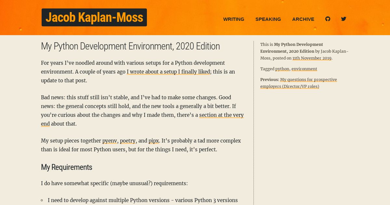Open the 'environment' tag link
The width and height of the screenshot is (390, 205).
(304, 69)
